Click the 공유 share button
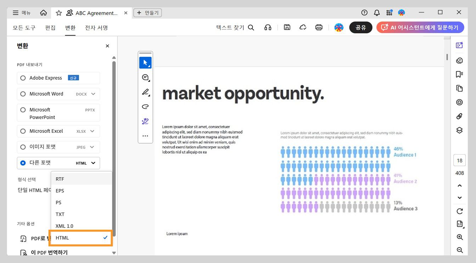This screenshot has width=476, height=263. [361, 28]
